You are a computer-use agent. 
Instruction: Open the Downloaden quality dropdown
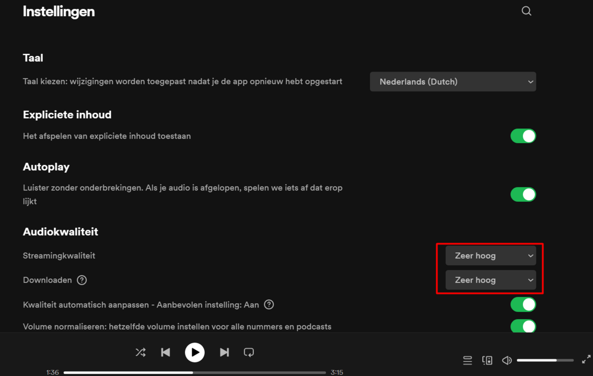(x=490, y=280)
